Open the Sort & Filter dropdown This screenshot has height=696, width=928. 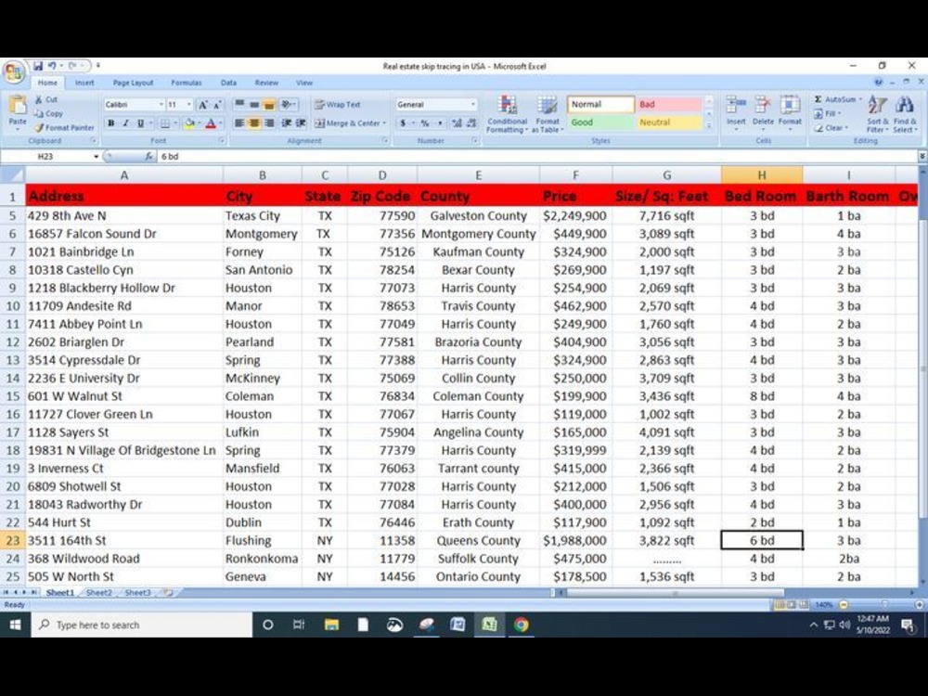coord(878,114)
